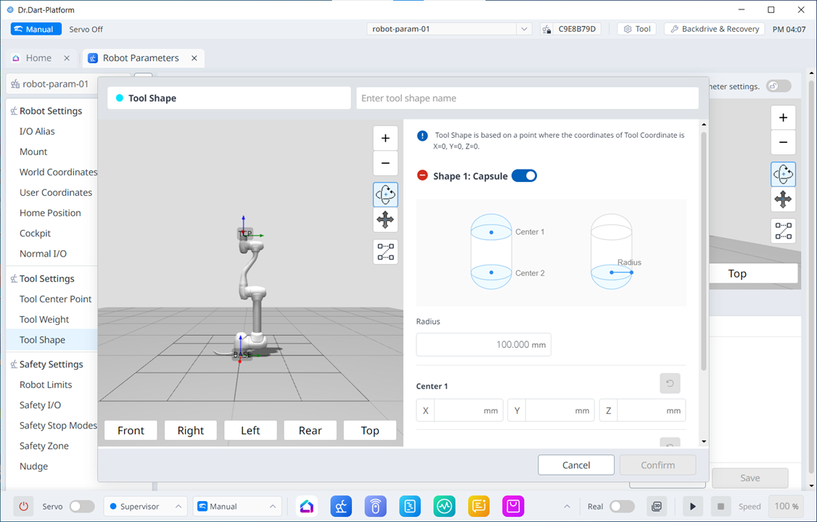
Task: Reset Center 1 coordinates
Action: pyautogui.click(x=669, y=384)
